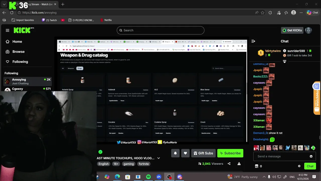This screenshot has width=321, height=181.
Task: Open the O PEOPLE KNOW bookmark
Action: (x=81, y=20)
